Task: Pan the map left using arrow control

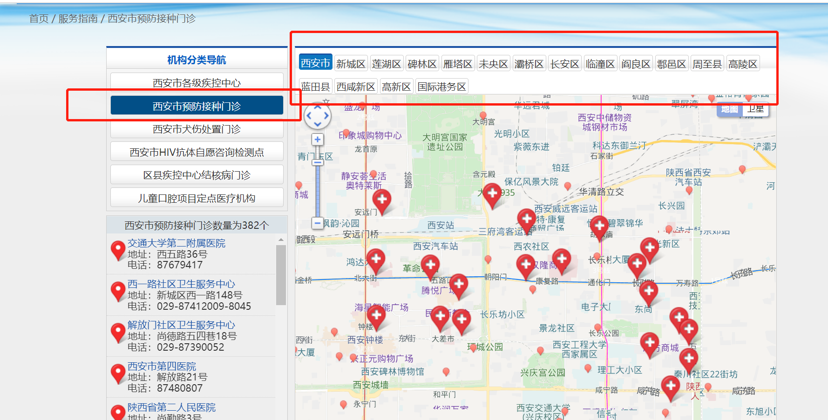Action: 308,115
